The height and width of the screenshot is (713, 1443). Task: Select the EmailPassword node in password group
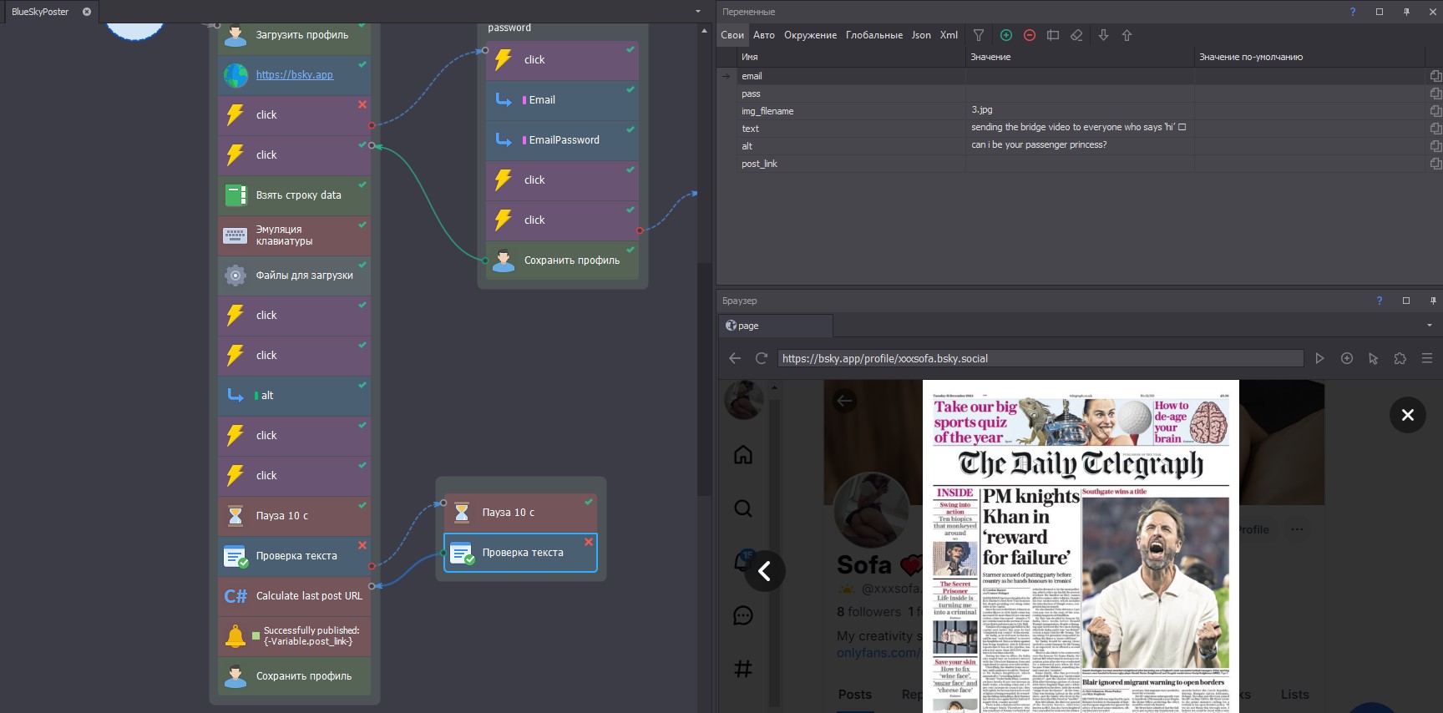tap(562, 140)
